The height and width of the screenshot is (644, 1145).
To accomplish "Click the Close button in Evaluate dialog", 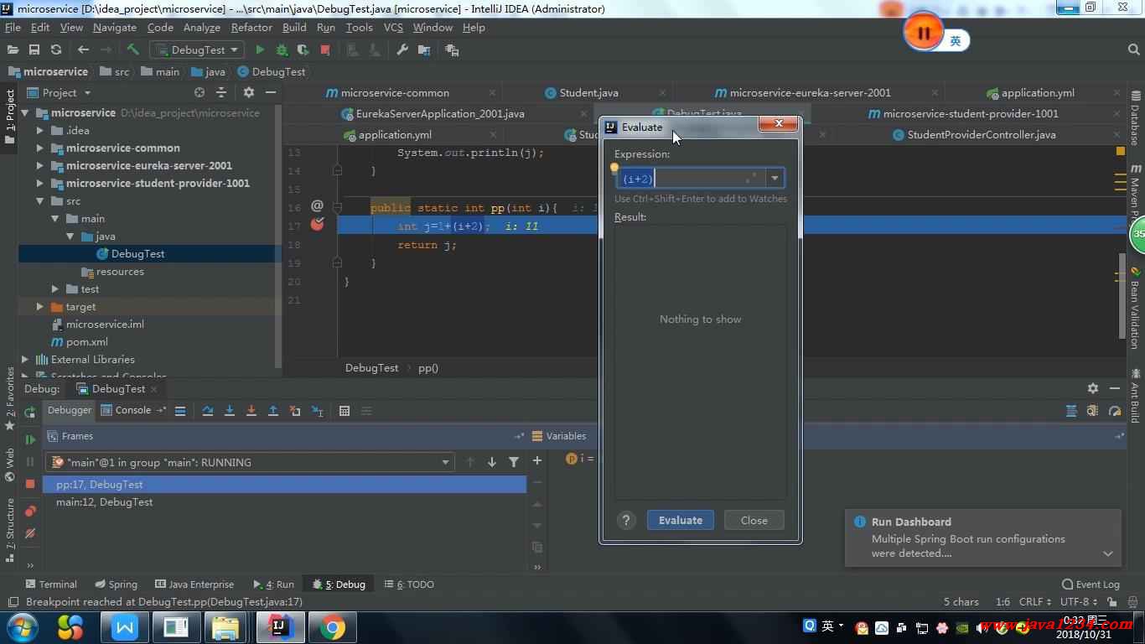I will [754, 520].
